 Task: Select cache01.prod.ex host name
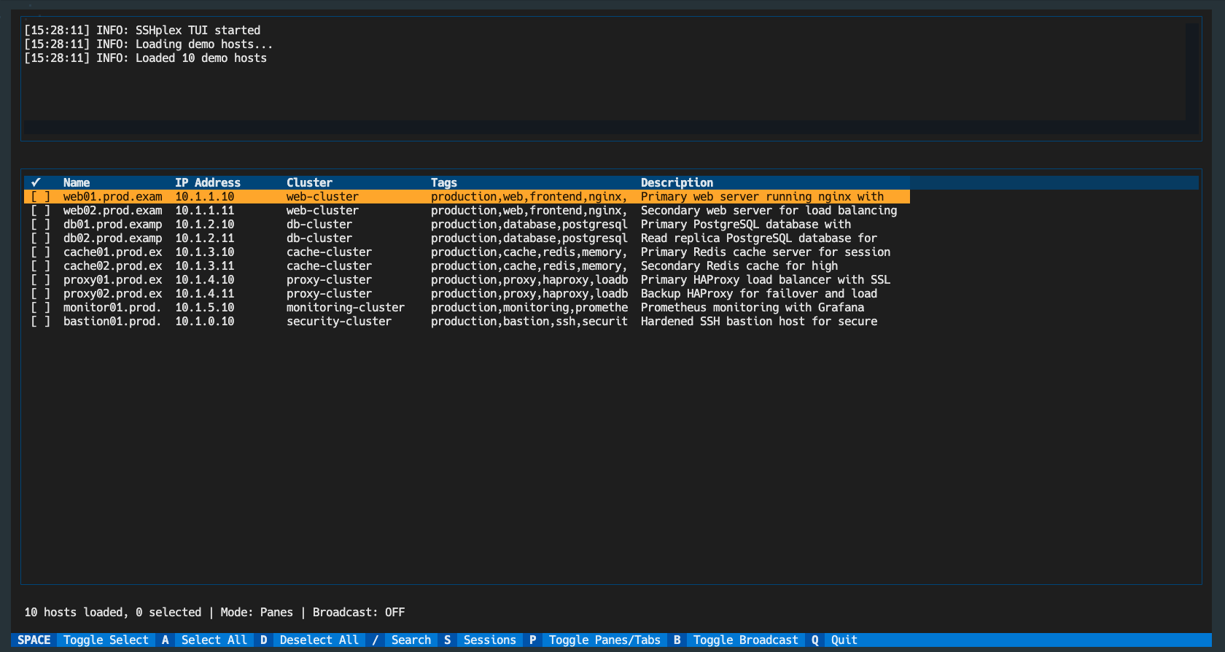click(x=113, y=252)
